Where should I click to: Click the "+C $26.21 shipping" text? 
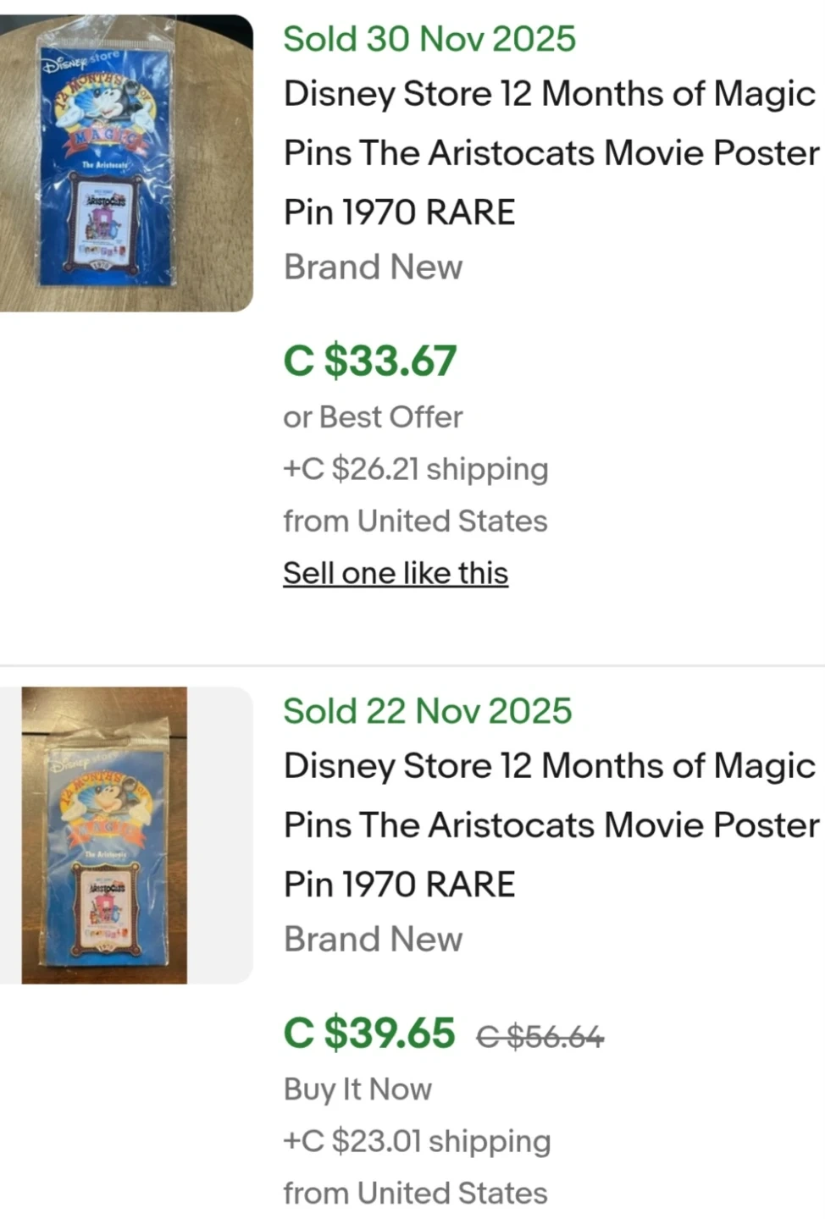416,469
